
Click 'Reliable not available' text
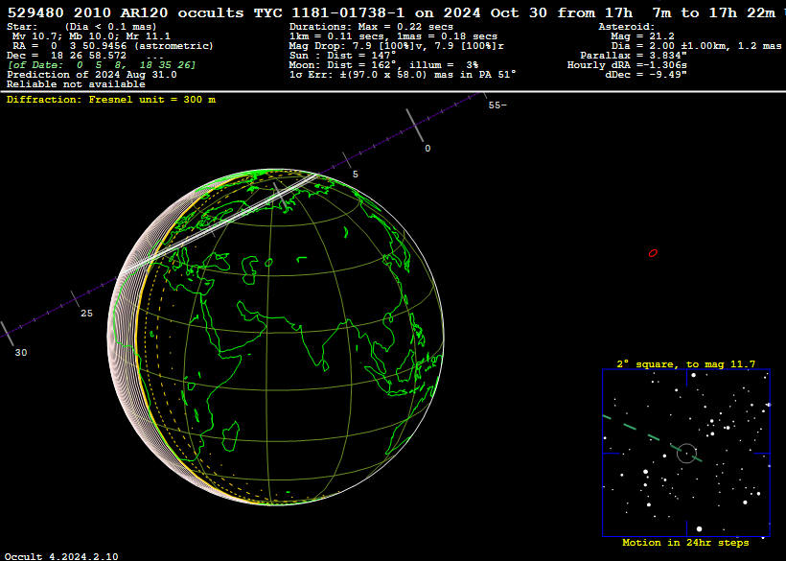pyautogui.click(x=76, y=84)
